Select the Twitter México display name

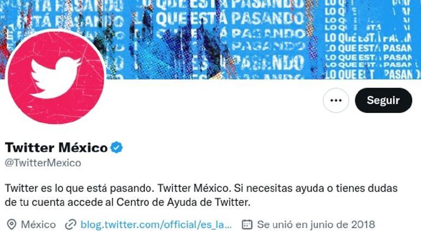click(x=56, y=147)
